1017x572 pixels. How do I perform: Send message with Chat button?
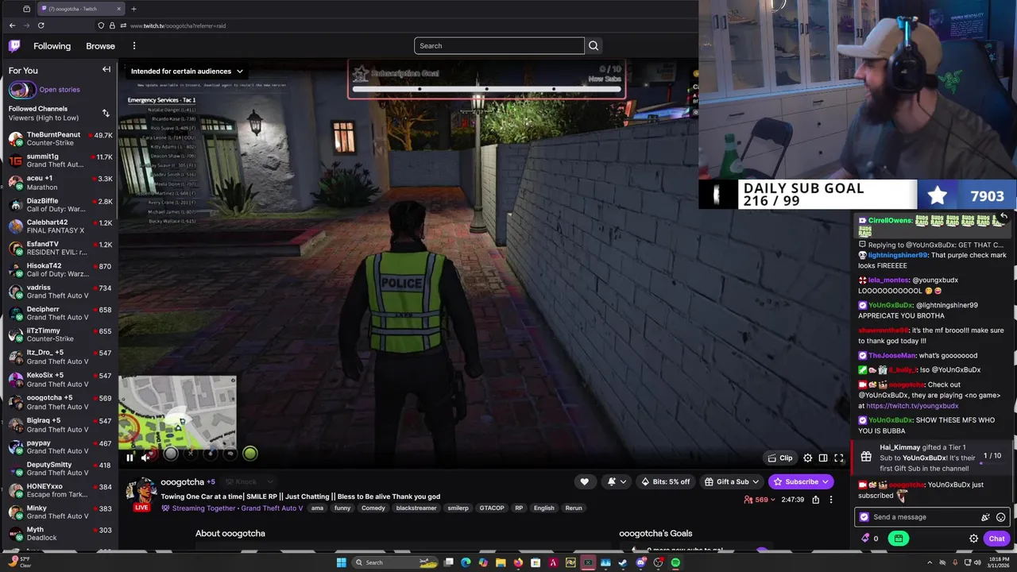point(996,539)
